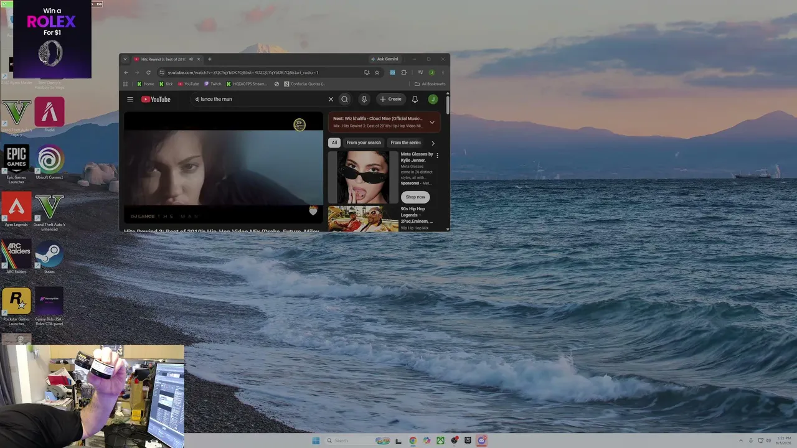The height and width of the screenshot is (448, 797).
Task: Open options for Meta Glasses ad
Action: 437,156
